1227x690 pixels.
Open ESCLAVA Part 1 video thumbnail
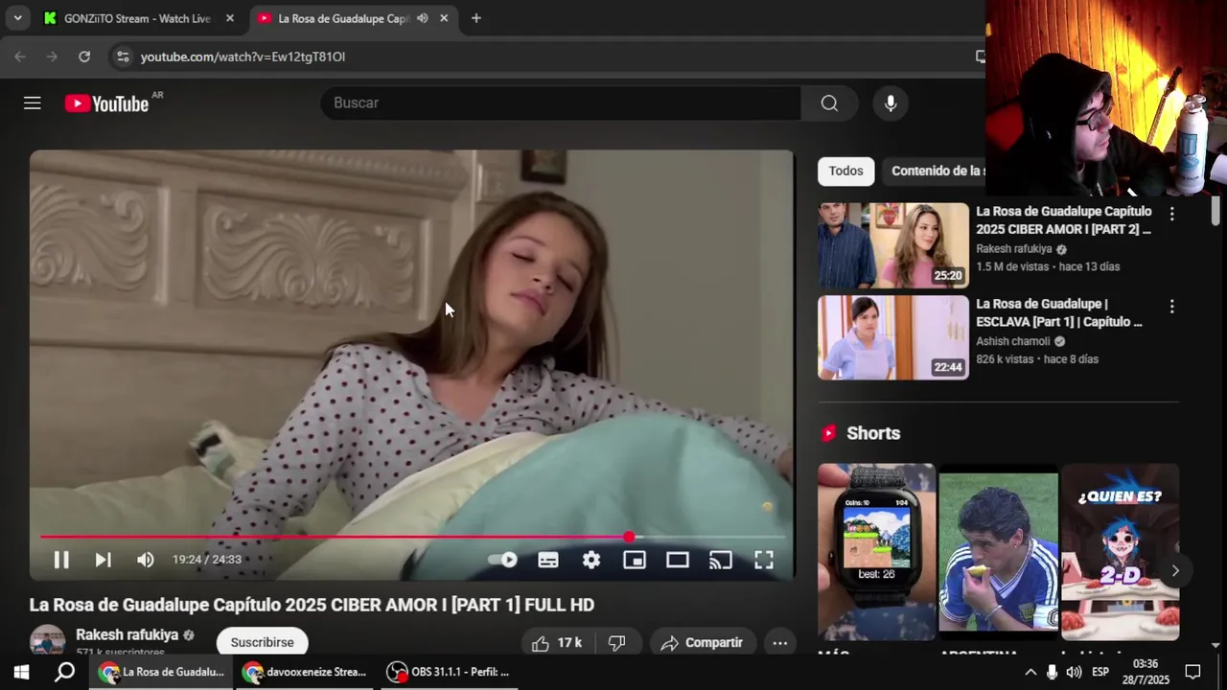click(893, 337)
